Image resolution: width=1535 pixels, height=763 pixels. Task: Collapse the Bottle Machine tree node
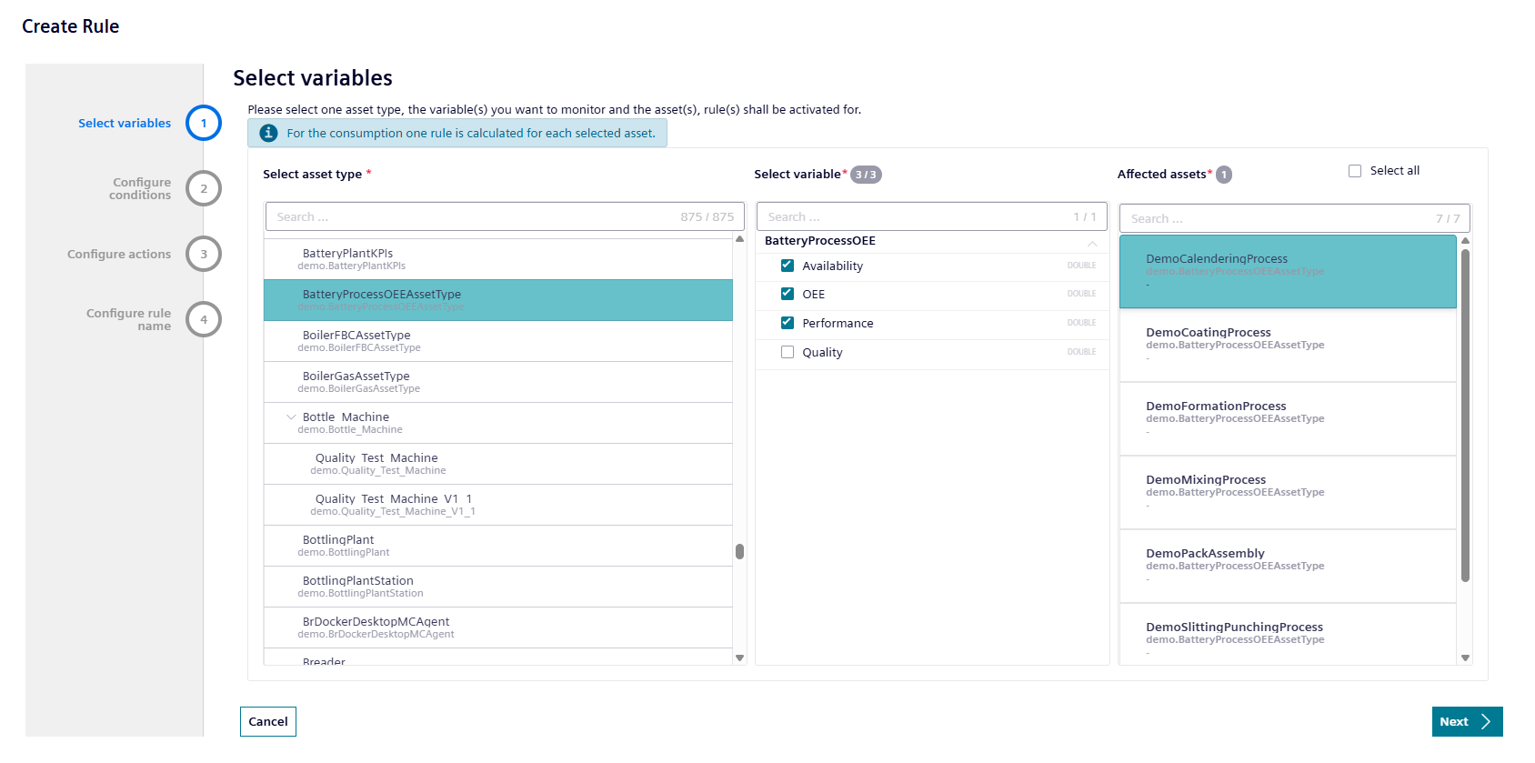[x=291, y=417]
